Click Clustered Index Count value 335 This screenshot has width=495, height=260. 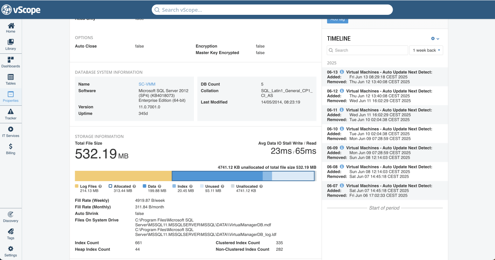coord(279,243)
